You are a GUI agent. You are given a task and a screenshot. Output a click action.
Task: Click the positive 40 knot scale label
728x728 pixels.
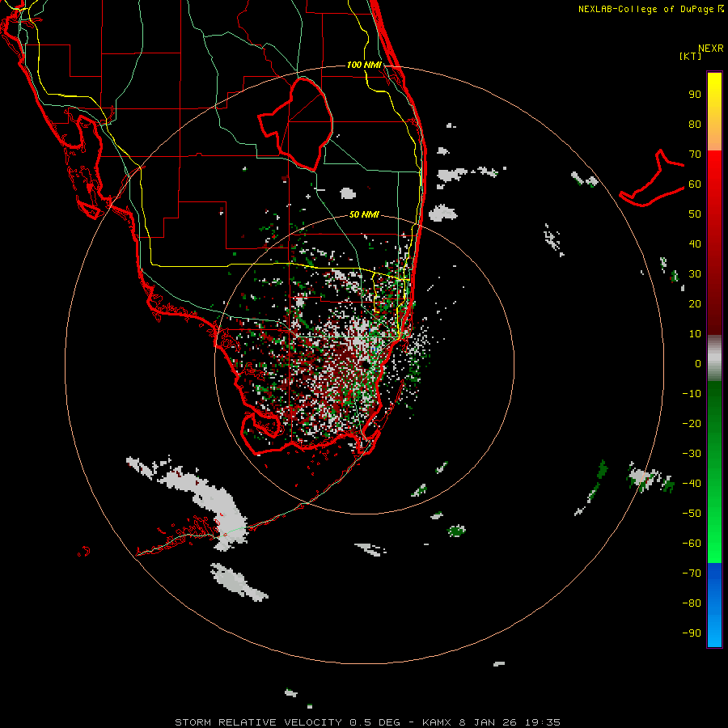click(x=695, y=244)
